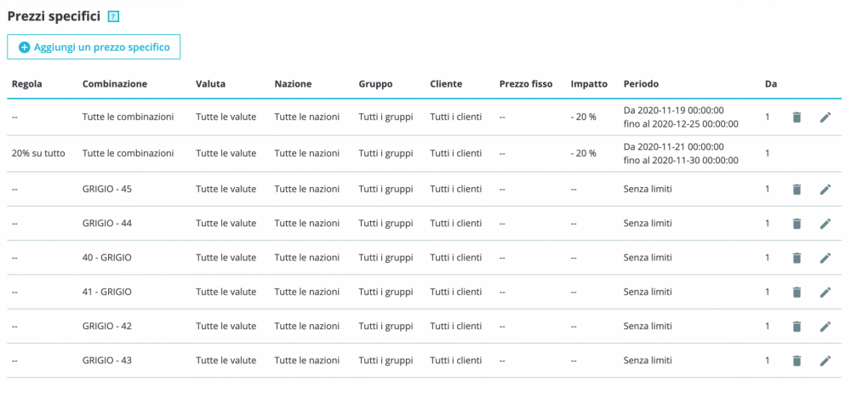Click the Valuta column header
Image resolution: width=851 pixels, height=410 pixels.
210,84
